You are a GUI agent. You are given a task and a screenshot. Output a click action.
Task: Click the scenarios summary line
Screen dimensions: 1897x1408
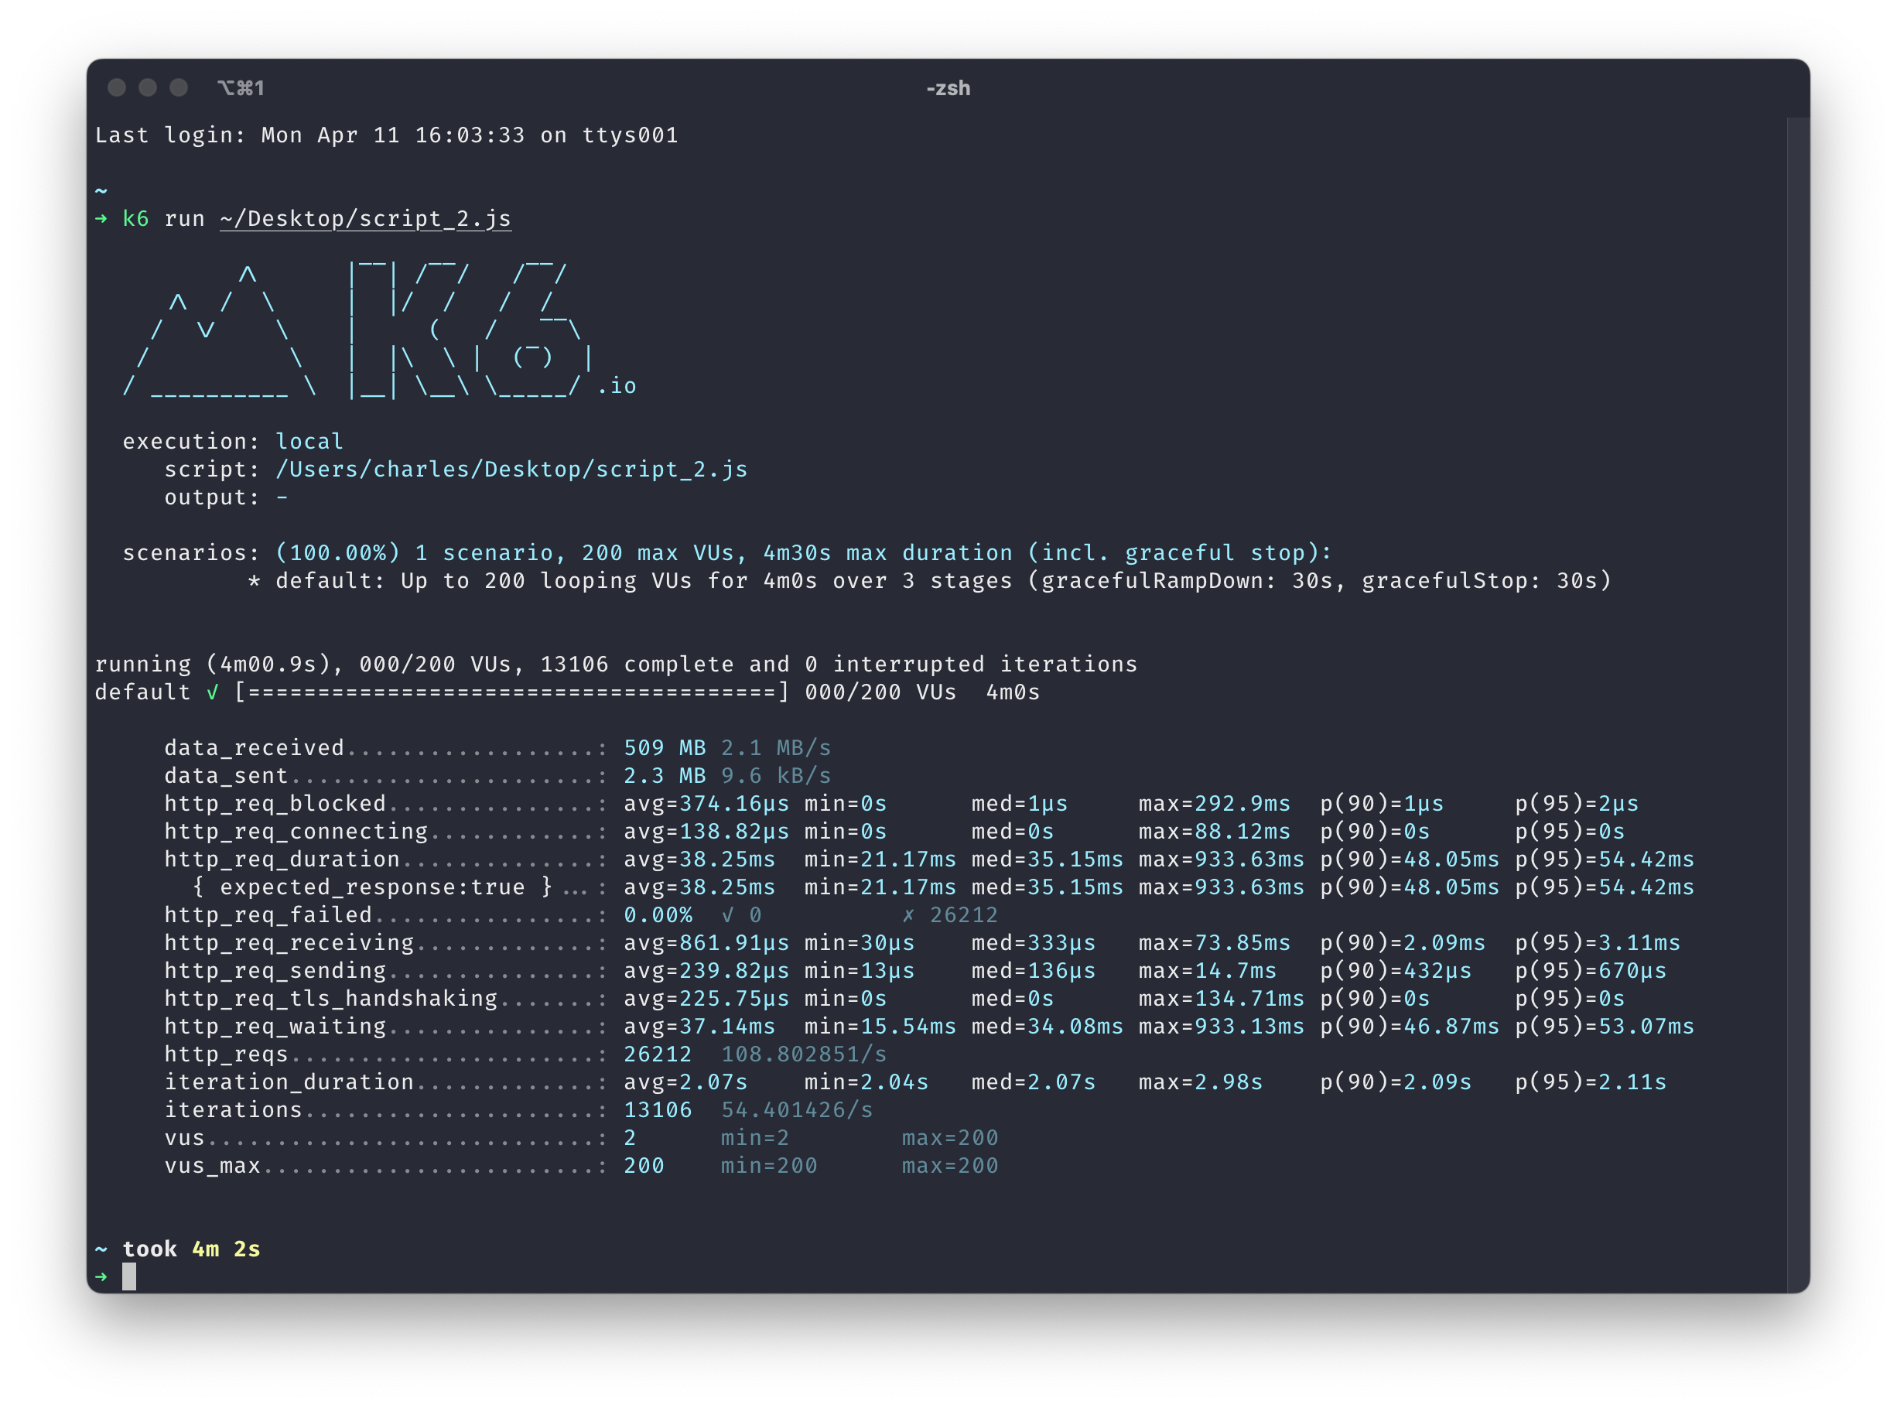[x=727, y=553]
